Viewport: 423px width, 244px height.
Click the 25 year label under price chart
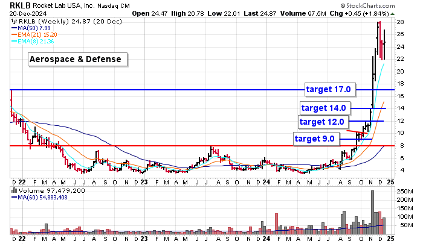(x=390, y=182)
